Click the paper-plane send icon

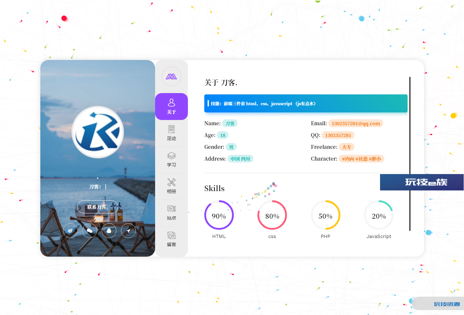[x=128, y=231]
